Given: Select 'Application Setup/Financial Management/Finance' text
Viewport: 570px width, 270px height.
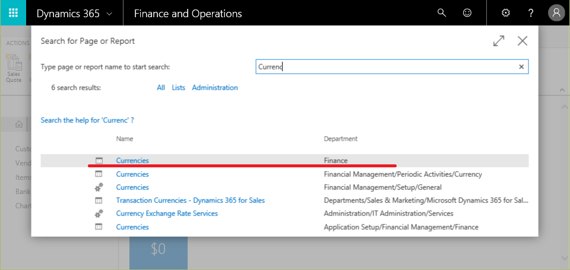Looking at the screenshot, I should [401, 227].
